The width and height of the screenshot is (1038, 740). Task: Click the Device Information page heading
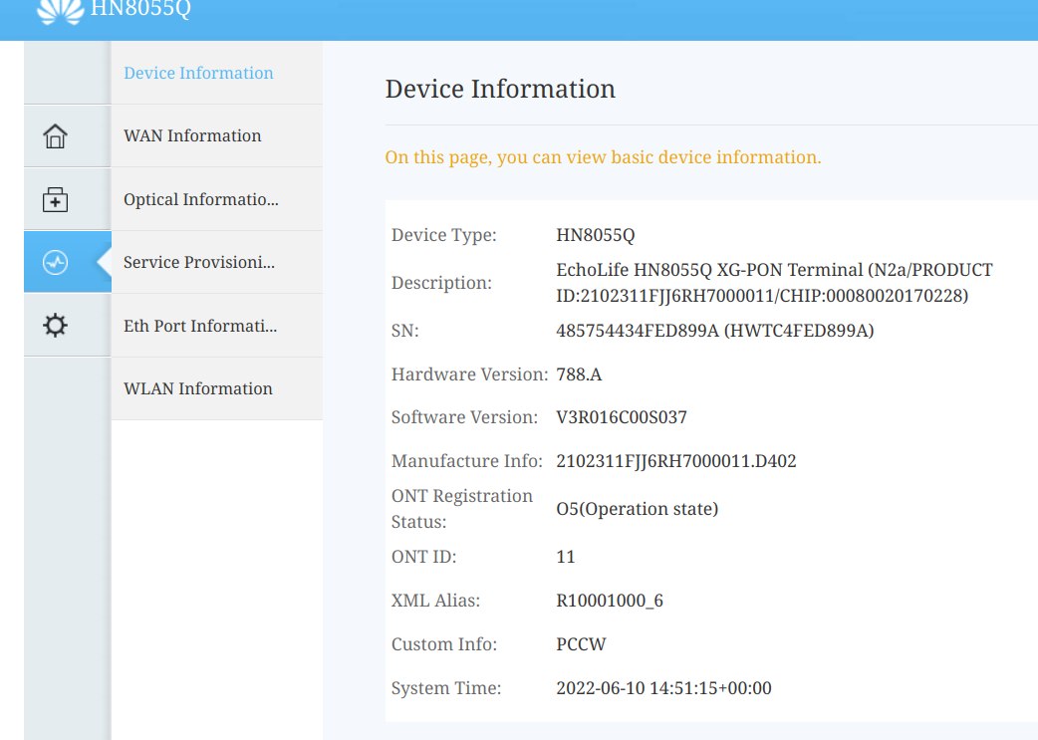pos(500,89)
